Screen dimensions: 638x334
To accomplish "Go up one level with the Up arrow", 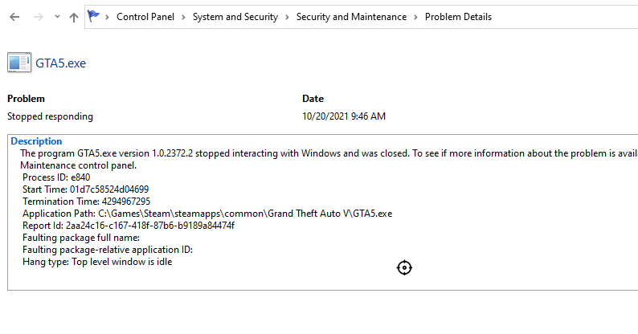I will (74, 17).
